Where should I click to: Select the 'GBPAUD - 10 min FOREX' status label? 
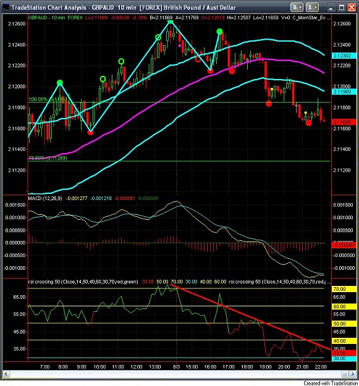56,18
